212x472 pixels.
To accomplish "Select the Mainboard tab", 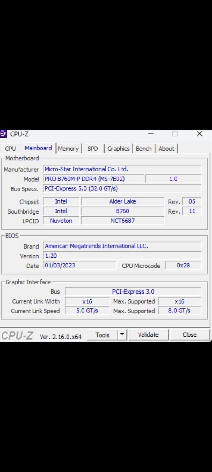I will click(38, 148).
